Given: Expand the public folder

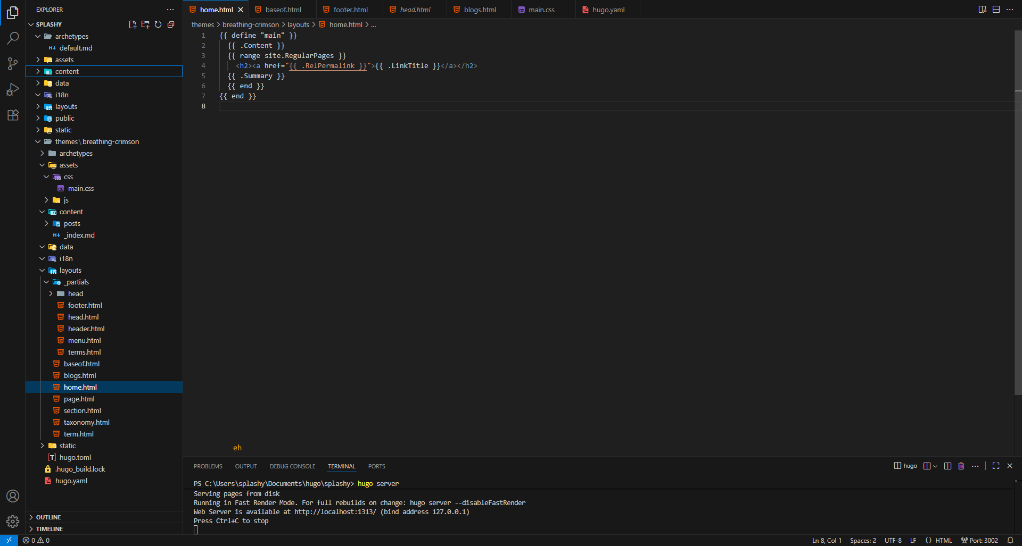Looking at the screenshot, I should tap(64, 118).
